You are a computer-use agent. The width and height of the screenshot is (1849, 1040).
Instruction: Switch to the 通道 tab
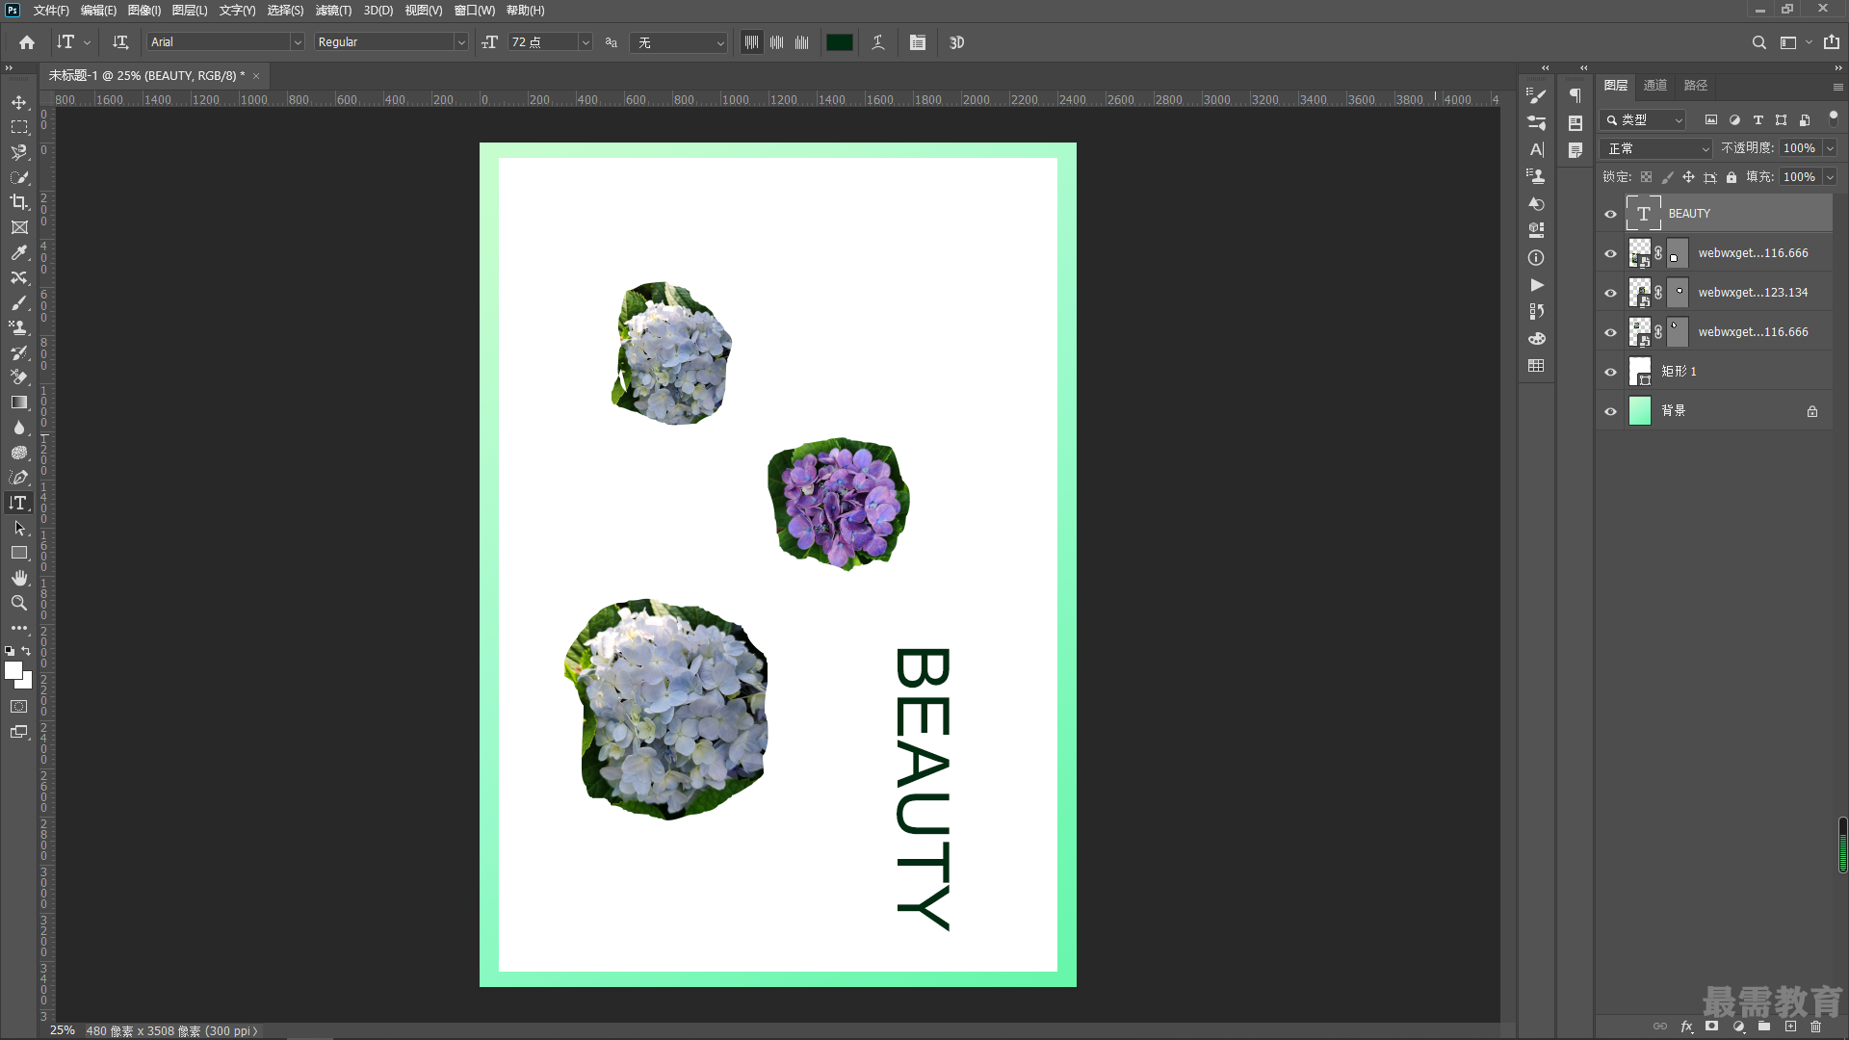tap(1655, 86)
